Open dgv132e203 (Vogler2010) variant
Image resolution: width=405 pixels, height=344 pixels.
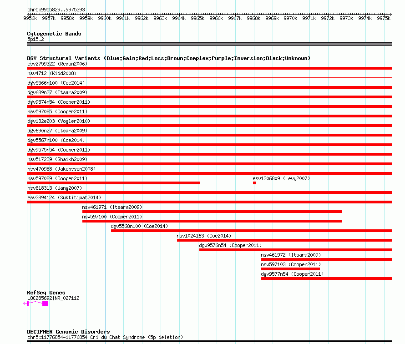click(209, 126)
